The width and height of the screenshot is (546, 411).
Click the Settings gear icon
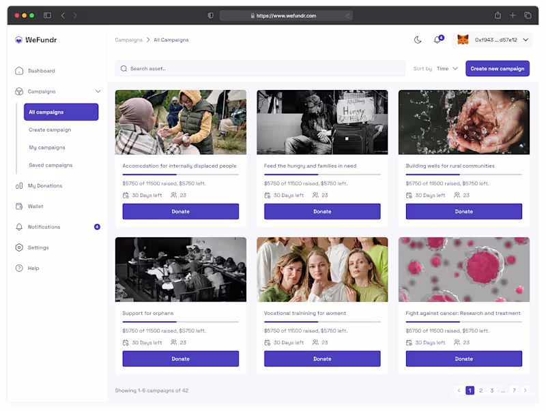coord(19,247)
